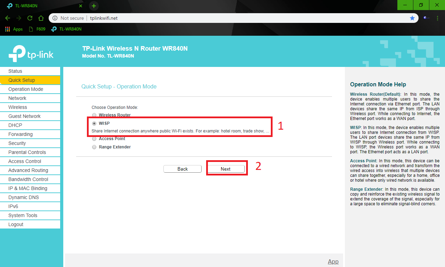The height and width of the screenshot is (267, 445).
Task: Open Parental Controls menu
Action: (x=30, y=152)
